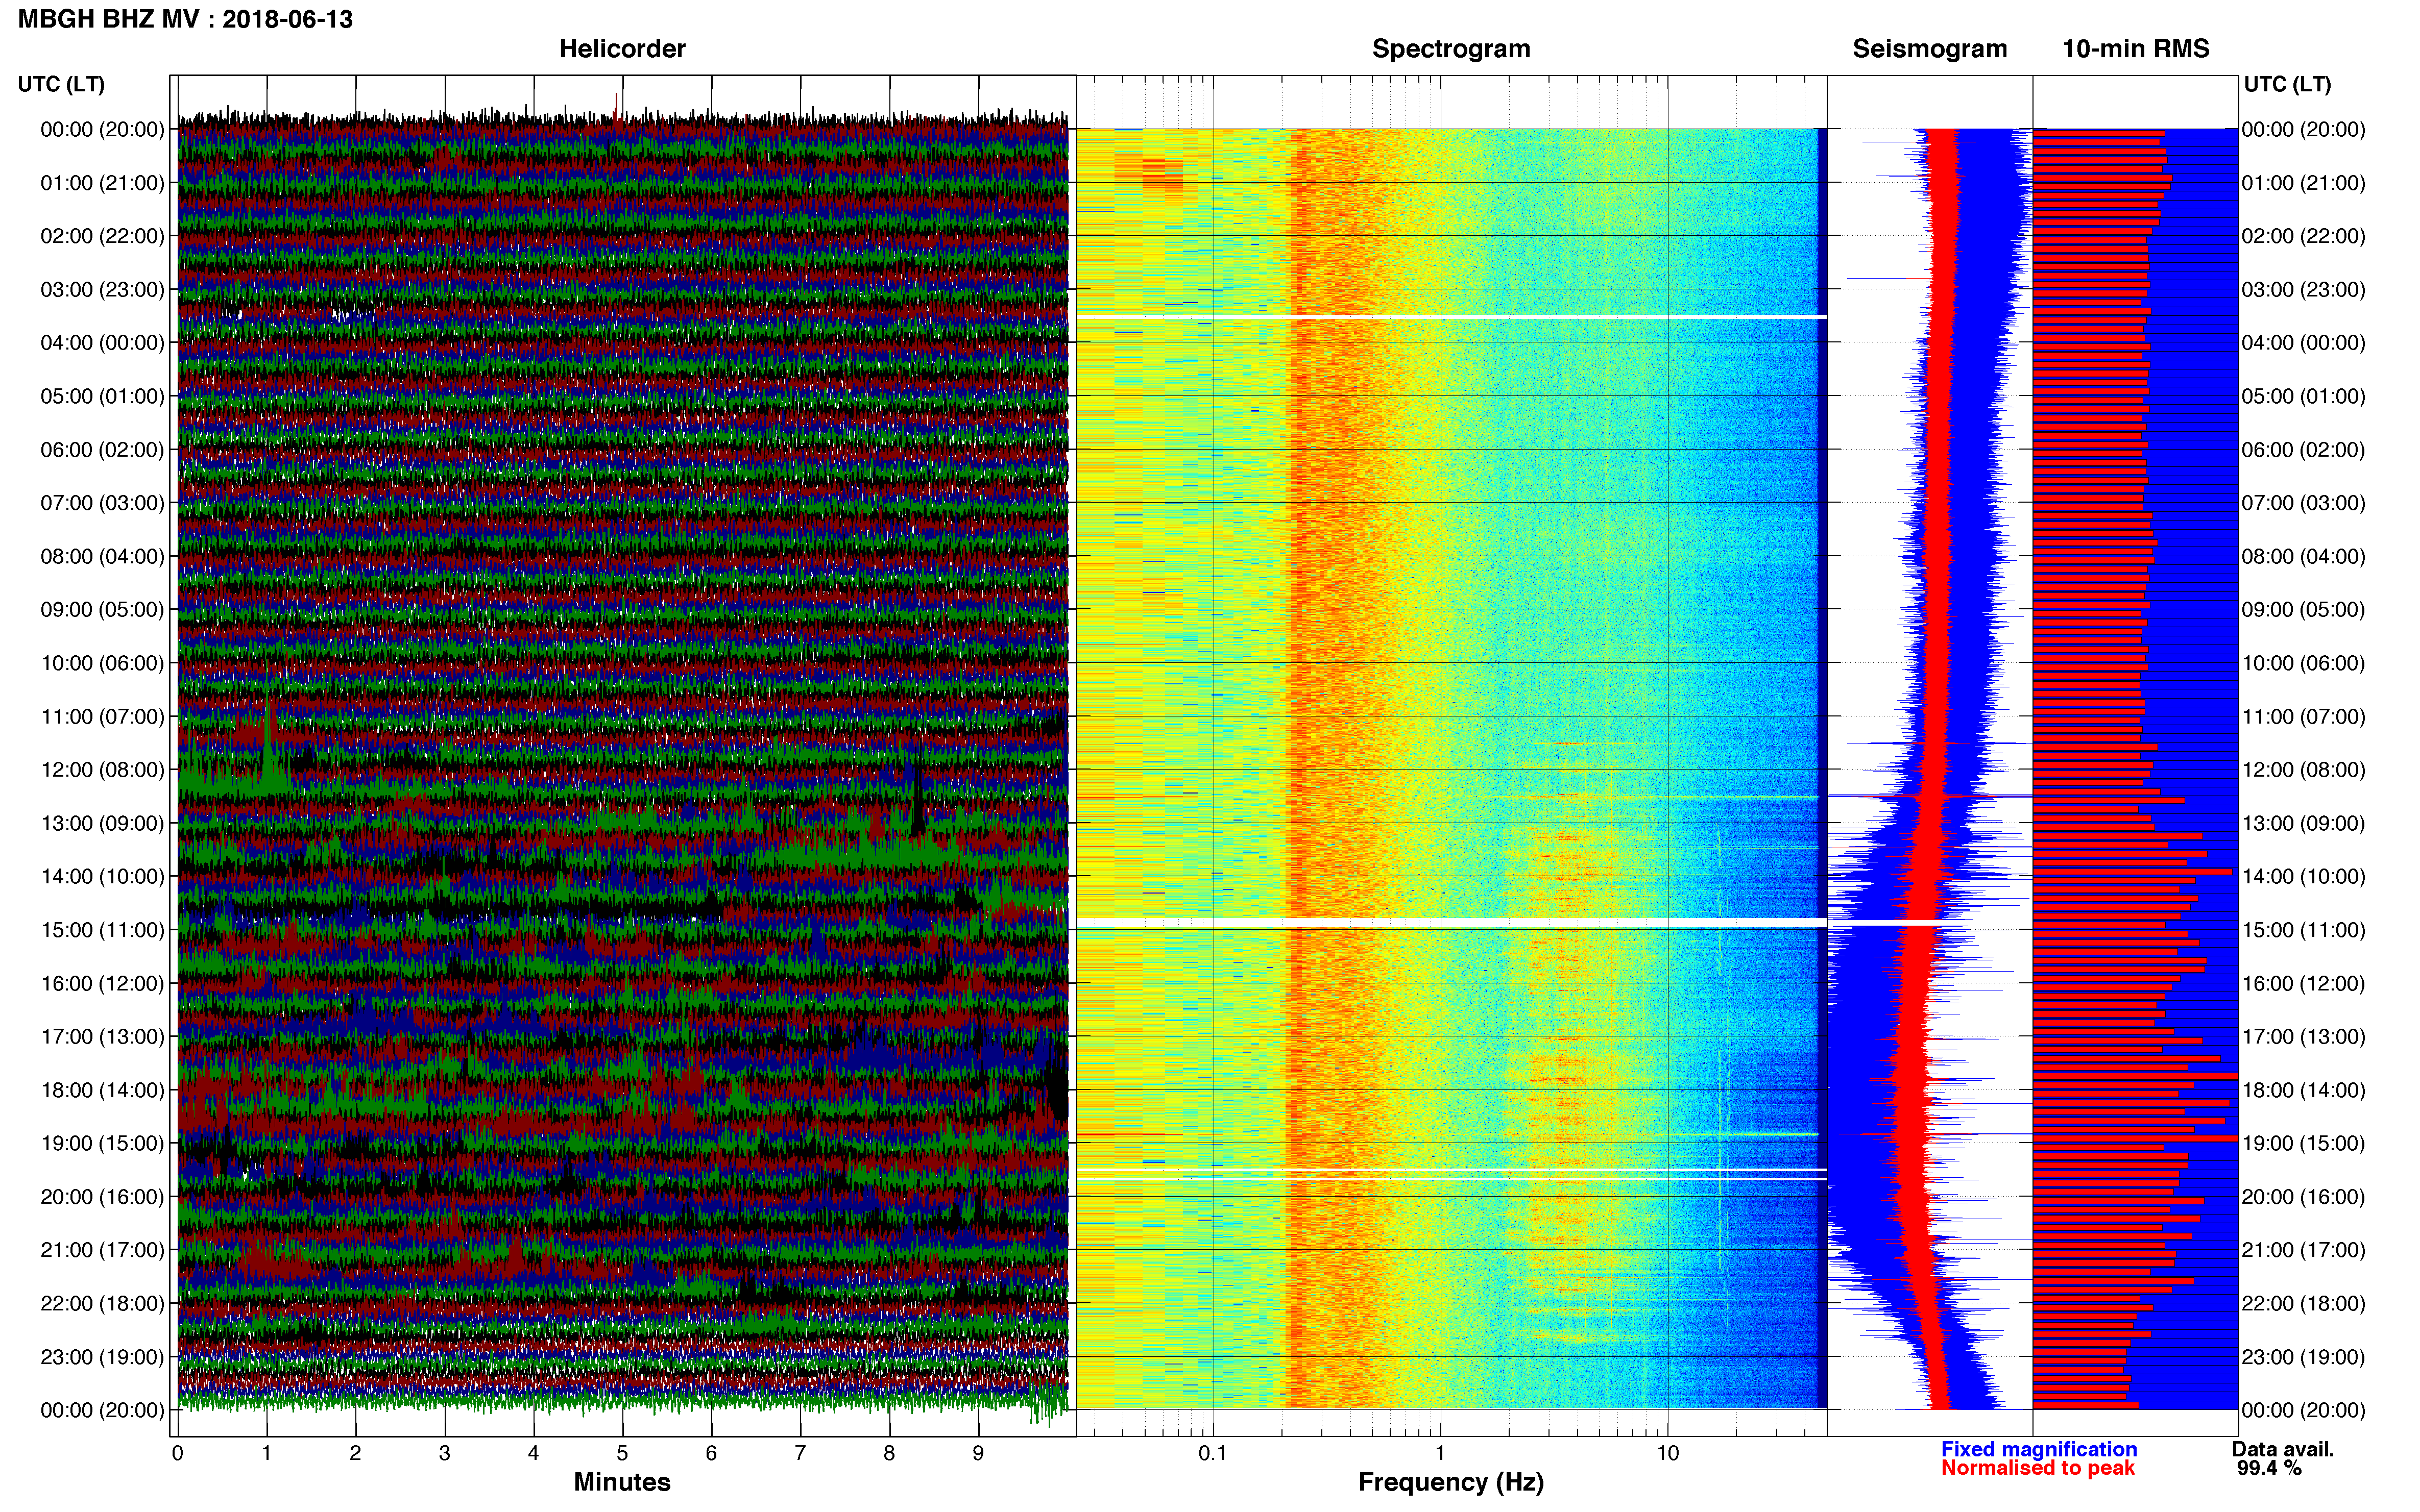This screenshot has height=1512, width=2420.
Task: Select the 'Spectrogram' panel heading
Action: pos(1450,48)
